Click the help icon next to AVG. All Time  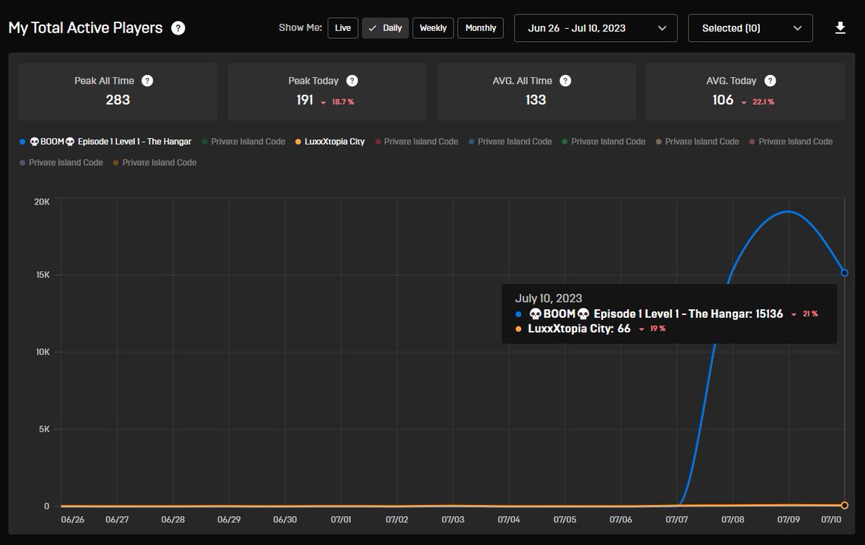click(x=565, y=81)
